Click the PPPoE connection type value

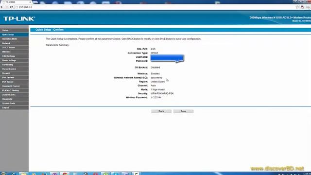[154, 53]
